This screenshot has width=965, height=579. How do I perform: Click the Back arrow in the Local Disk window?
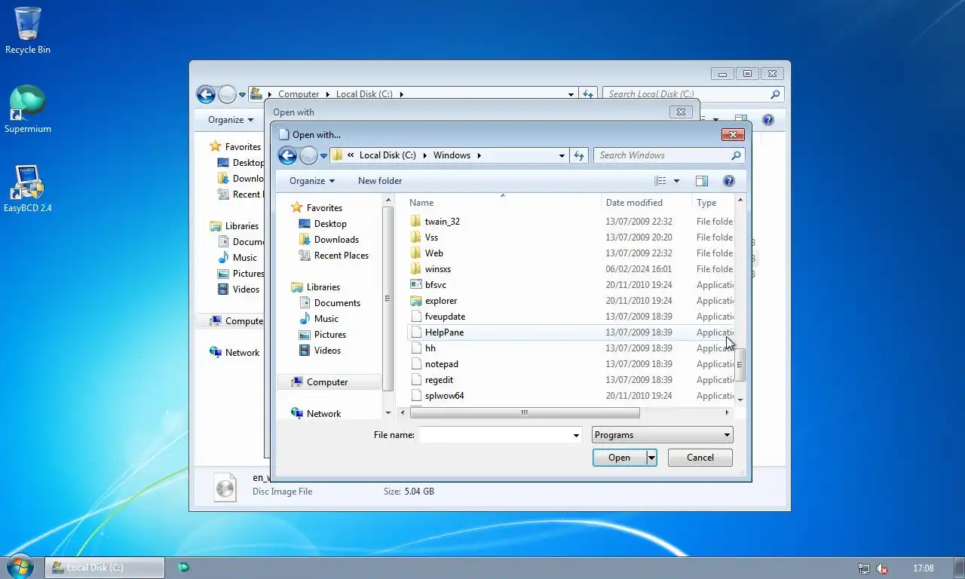[x=206, y=94]
